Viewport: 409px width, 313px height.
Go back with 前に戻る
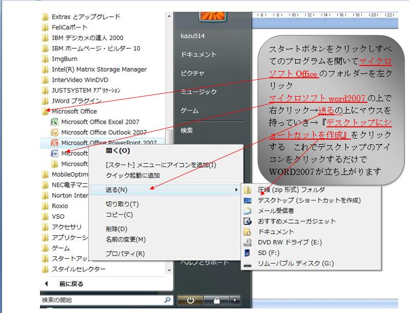pos(64,284)
